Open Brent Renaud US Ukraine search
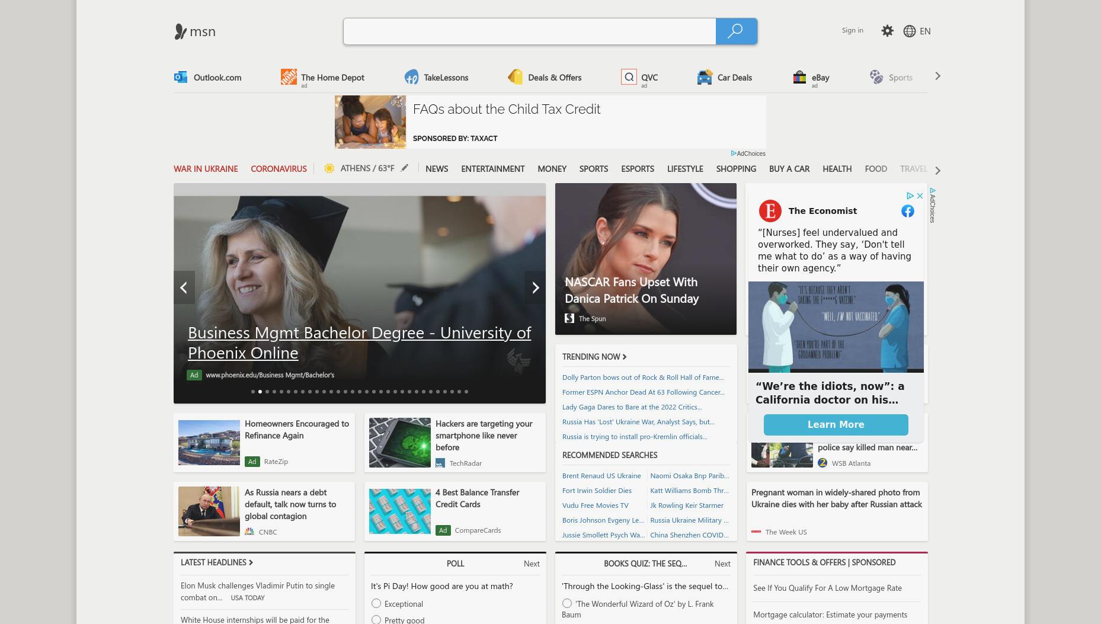This screenshot has width=1101, height=624. tap(601, 475)
